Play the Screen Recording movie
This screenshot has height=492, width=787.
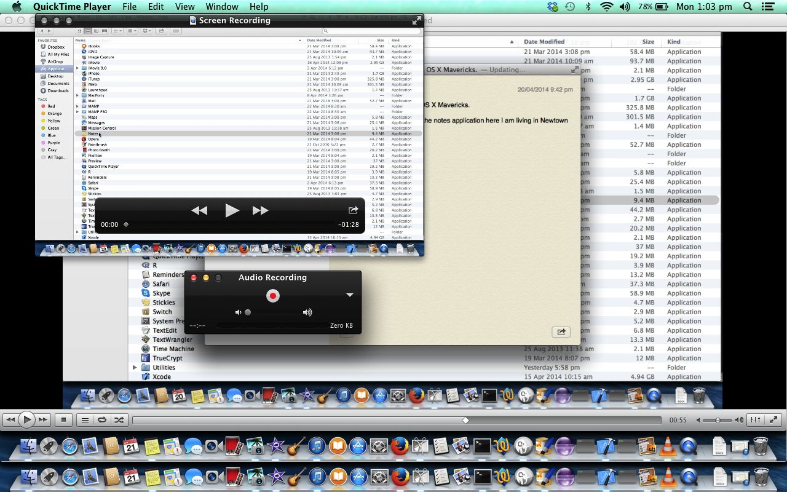click(232, 210)
